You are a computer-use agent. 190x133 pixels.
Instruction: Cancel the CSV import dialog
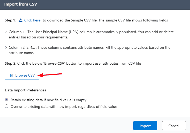(174, 126)
